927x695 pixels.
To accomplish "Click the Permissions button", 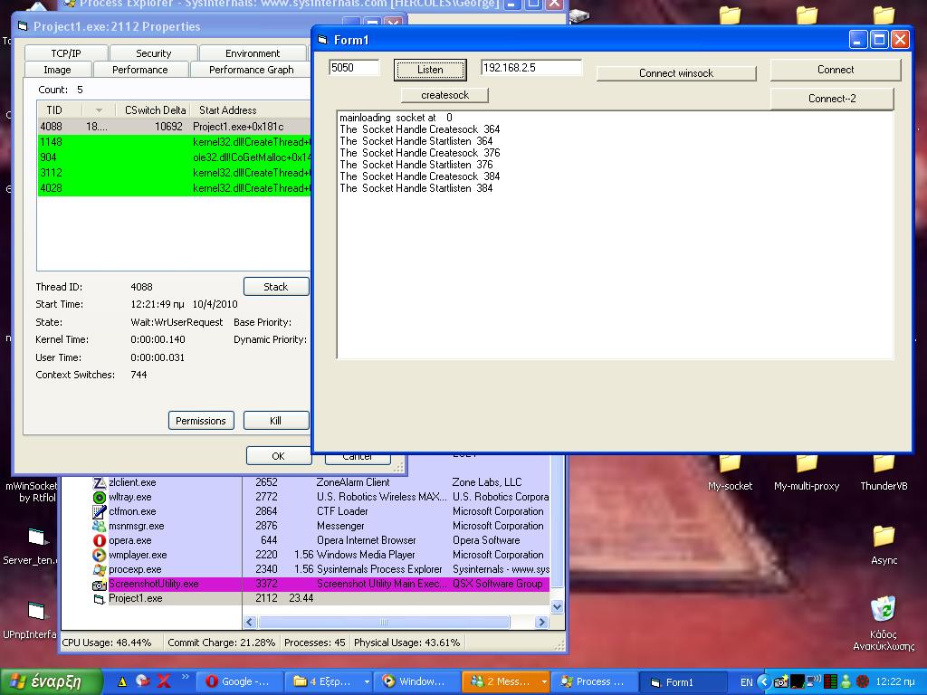I will [x=201, y=421].
